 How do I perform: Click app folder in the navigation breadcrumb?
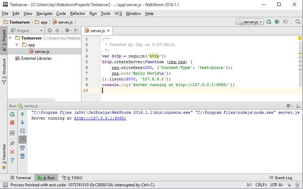pyautogui.click(x=41, y=22)
